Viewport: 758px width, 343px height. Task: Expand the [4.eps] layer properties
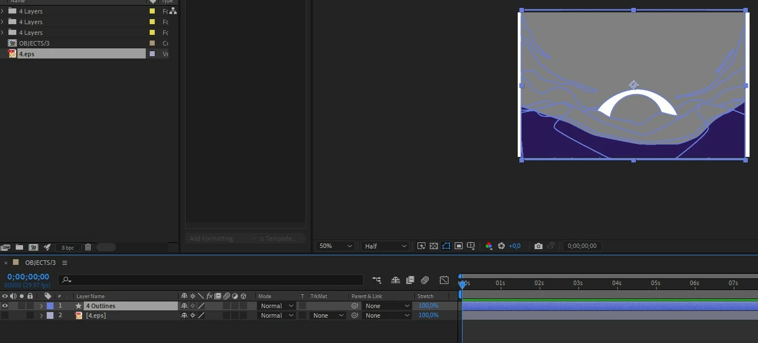tap(41, 315)
